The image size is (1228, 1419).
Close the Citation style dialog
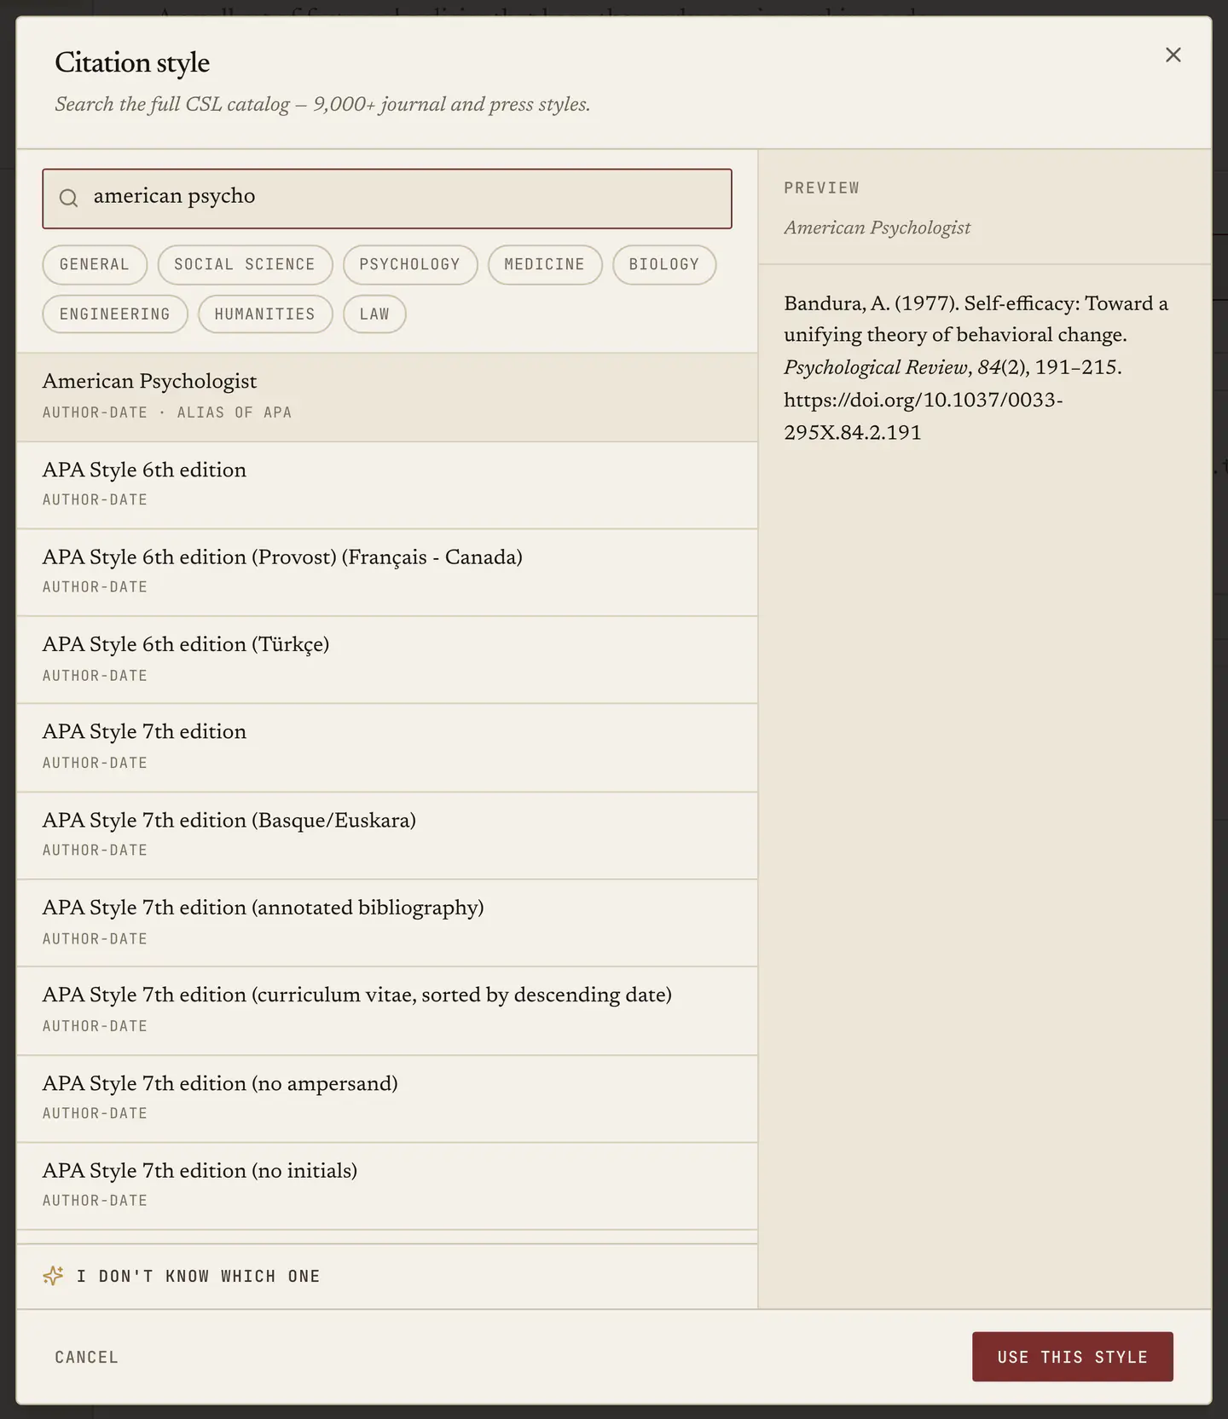1173,55
